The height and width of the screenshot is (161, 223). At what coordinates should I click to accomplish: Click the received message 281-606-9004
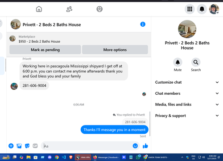coord(34,85)
